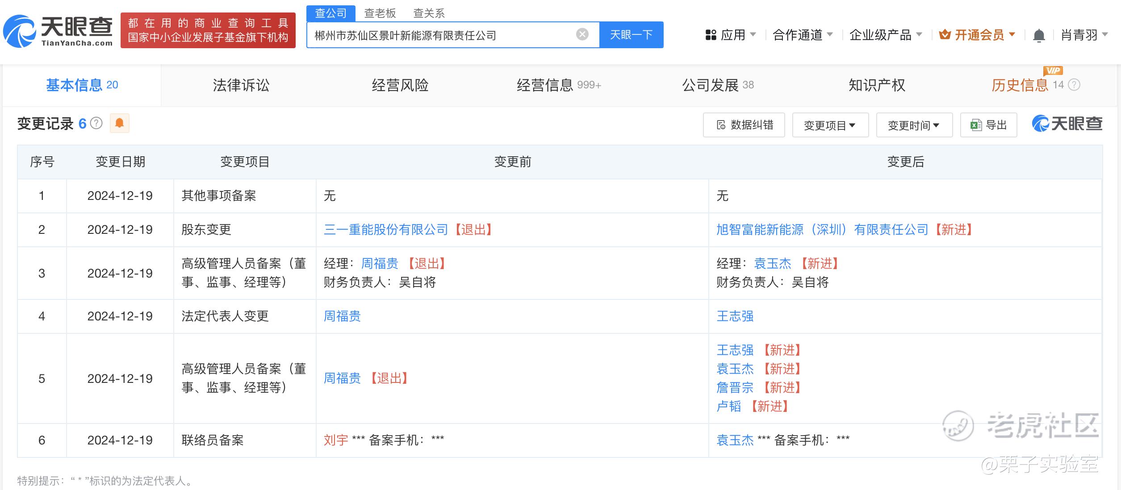Click help question mark next to 变更记录 6
1121x490 pixels.
click(x=96, y=123)
